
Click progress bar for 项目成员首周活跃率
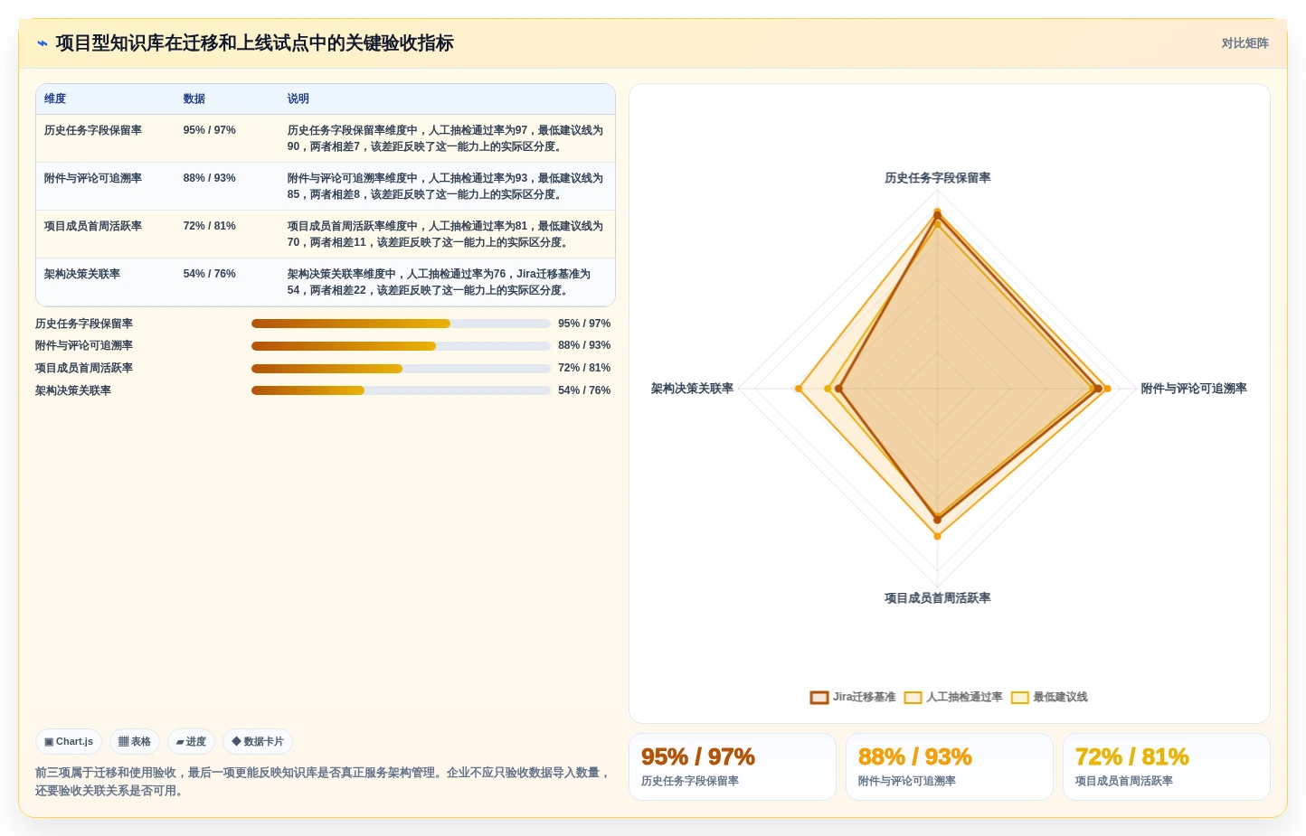click(401, 369)
